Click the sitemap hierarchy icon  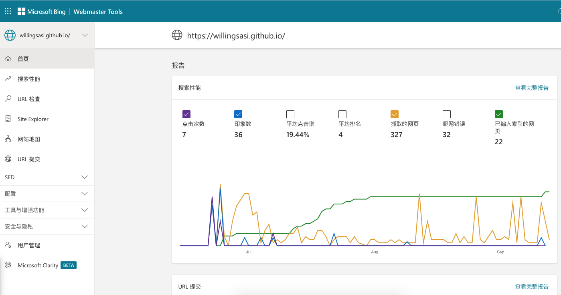(x=8, y=139)
